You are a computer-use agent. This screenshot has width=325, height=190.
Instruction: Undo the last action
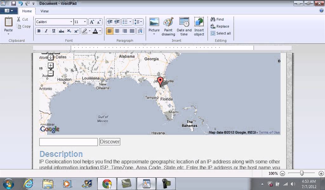click(21, 3)
